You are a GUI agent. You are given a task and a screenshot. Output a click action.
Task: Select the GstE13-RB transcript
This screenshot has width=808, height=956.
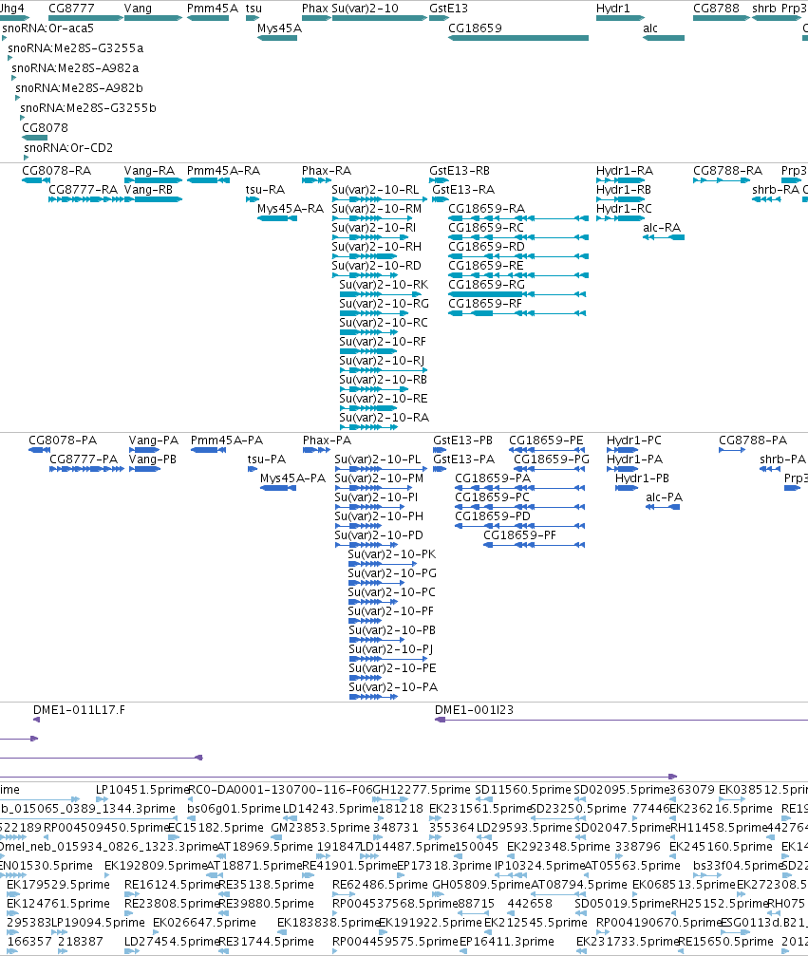[439, 180]
